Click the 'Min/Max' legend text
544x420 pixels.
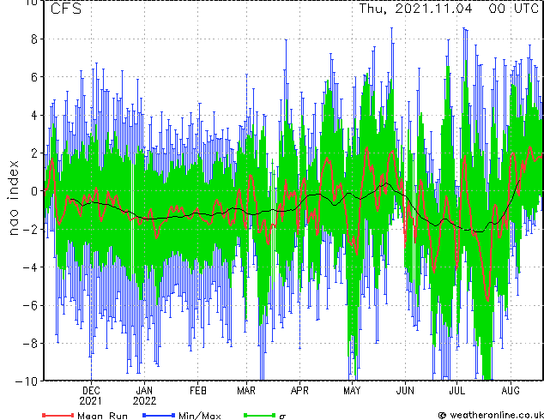click(199, 416)
